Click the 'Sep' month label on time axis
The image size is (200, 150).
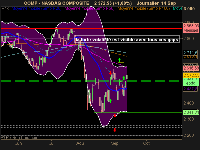(115, 143)
